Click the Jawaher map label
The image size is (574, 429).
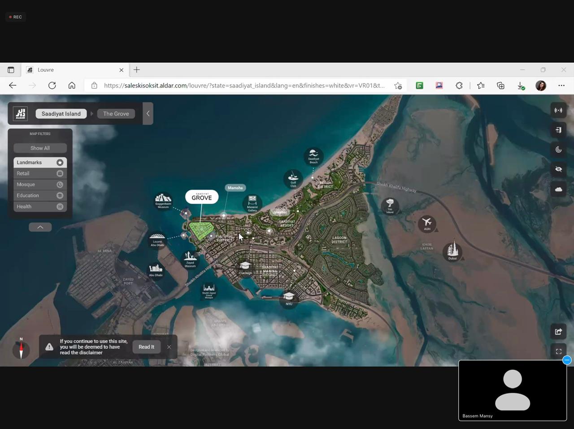coord(280,212)
